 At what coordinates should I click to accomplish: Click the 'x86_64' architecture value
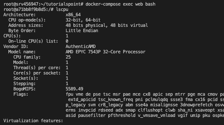(x=73, y=15)
